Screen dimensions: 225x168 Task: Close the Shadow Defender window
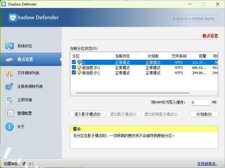click(x=218, y=4)
